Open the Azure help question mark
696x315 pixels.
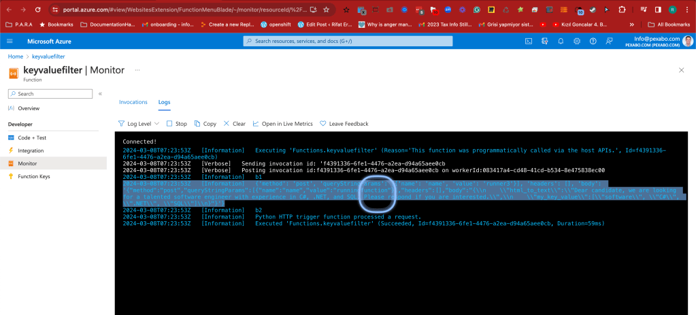[x=593, y=42]
